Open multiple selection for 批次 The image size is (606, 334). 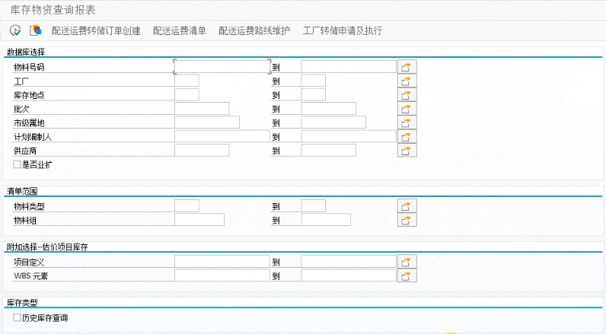click(407, 109)
